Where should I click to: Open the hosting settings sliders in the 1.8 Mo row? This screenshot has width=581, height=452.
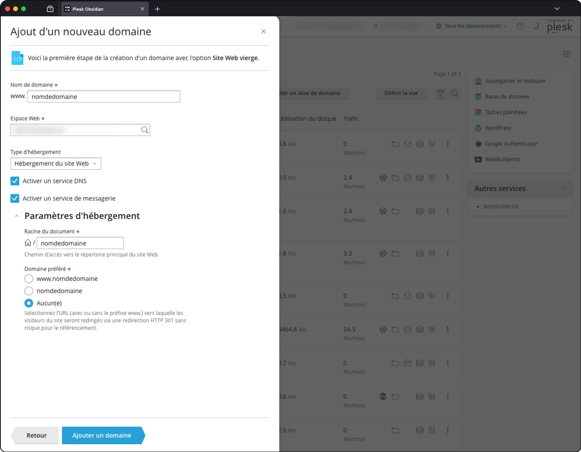(432, 253)
